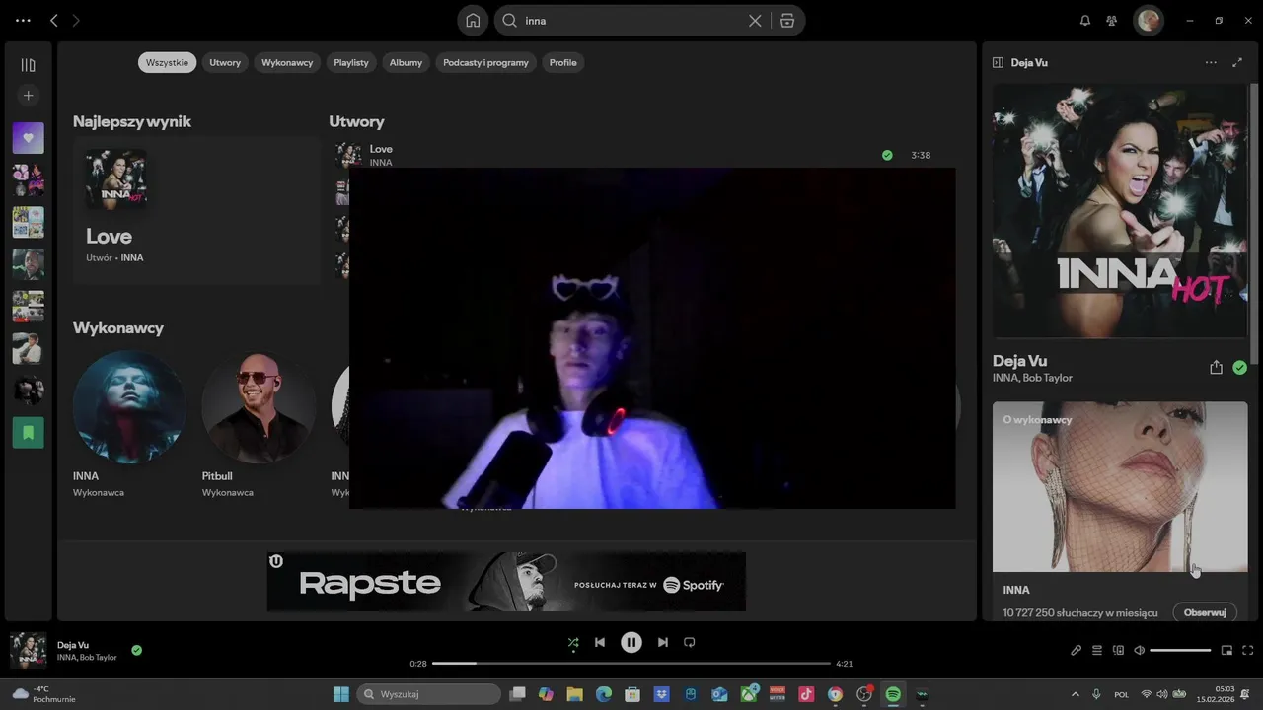Open the Browse icon in search bar
The image size is (1263, 710).
point(786,20)
